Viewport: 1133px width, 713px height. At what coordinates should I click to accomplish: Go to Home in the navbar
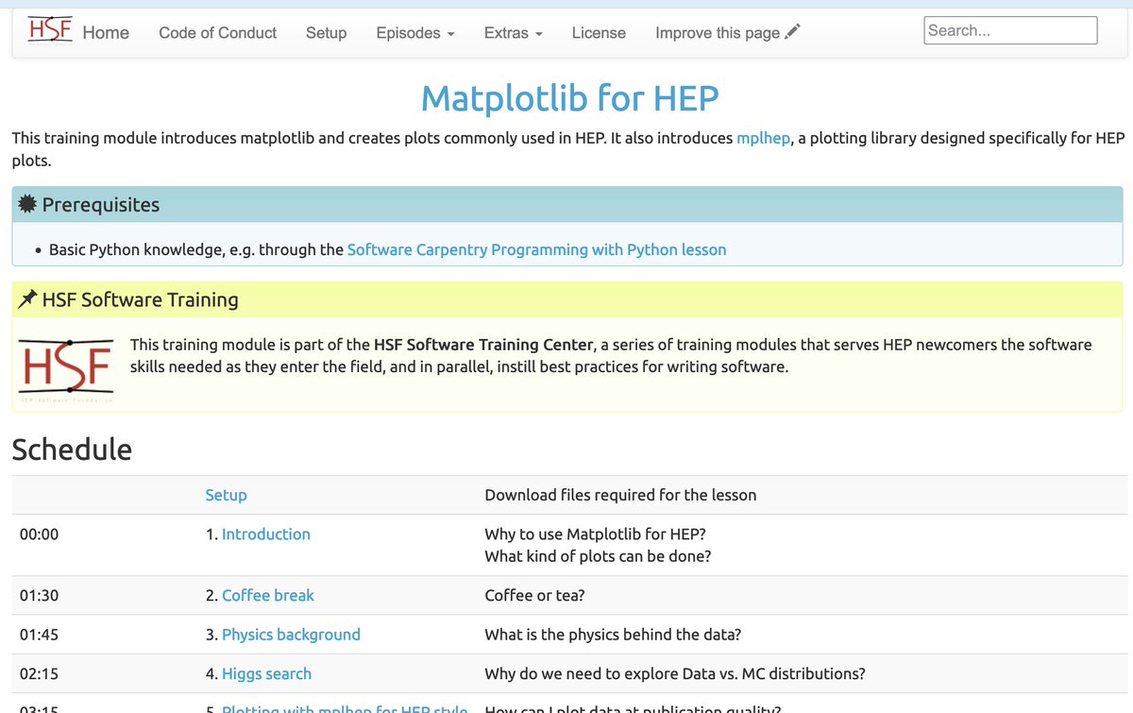[x=106, y=33]
